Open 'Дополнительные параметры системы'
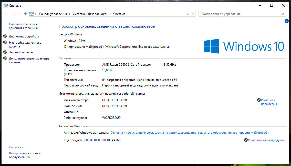This screenshot has width=291, height=166. 29,60
